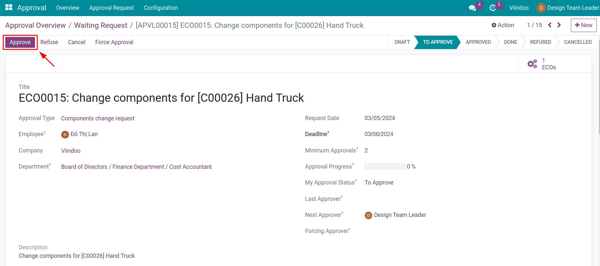Click the Design Team Leader user avatar

click(541, 8)
